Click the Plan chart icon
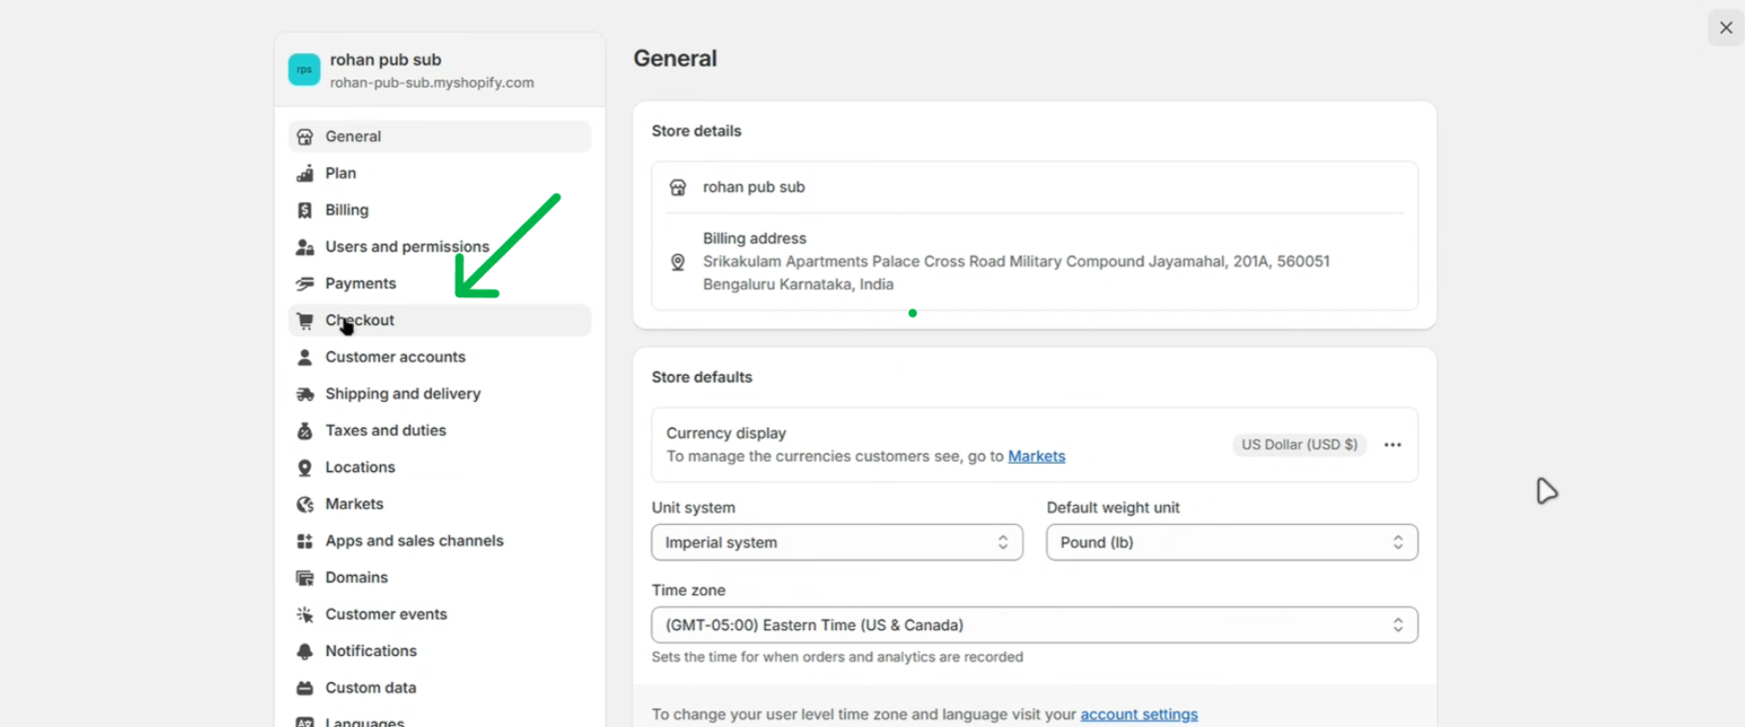Image resolution: width=1745 pixels, height=727 pixels. 305,173
